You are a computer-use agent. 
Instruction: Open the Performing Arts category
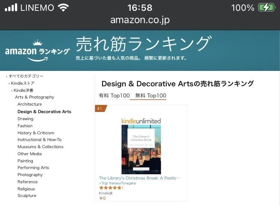click(33, 168)
